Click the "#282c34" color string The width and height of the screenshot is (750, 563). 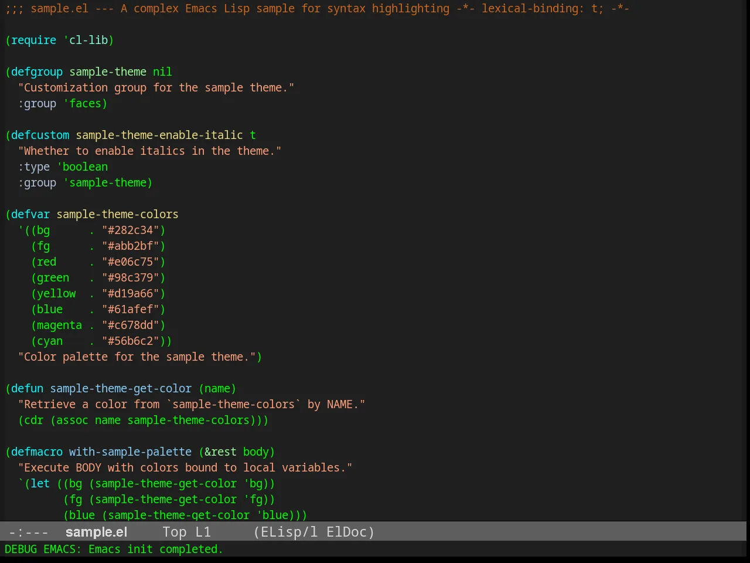click(131, 230)
